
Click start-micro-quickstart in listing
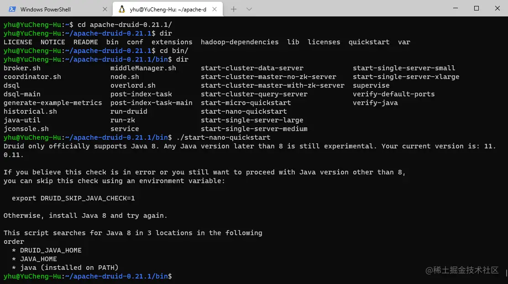(x=246, y=103)
